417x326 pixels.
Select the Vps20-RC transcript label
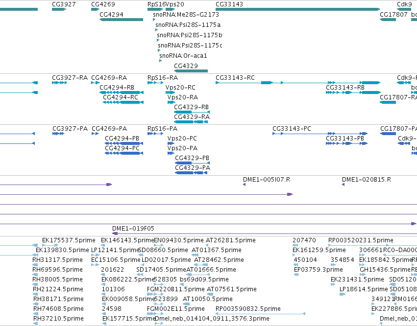coord(180,88)
